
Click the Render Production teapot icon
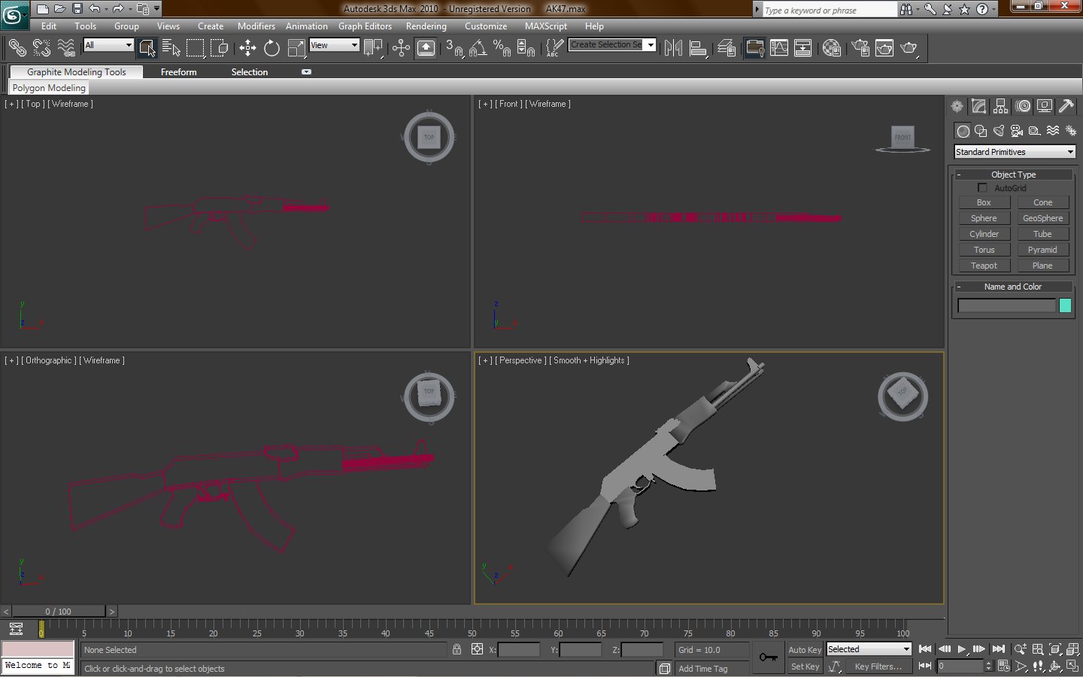pyautogui.click(x=909, y=48)
